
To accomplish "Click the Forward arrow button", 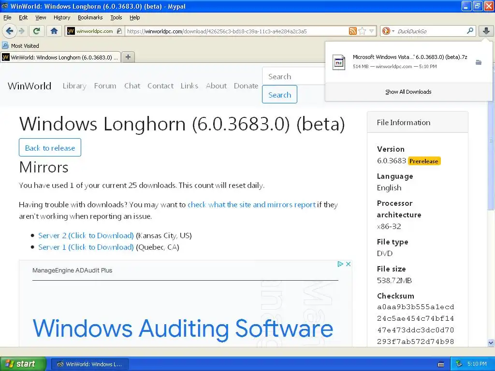I will tap(21, 31).
